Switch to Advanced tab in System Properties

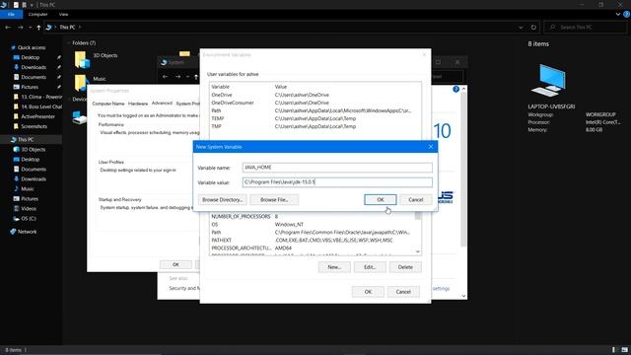pyautogui.click(x=162, y=103)
